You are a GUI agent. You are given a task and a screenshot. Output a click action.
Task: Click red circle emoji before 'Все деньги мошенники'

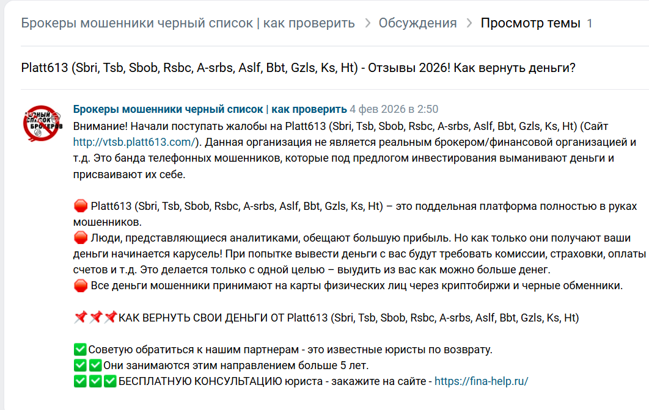coord(81,286)
